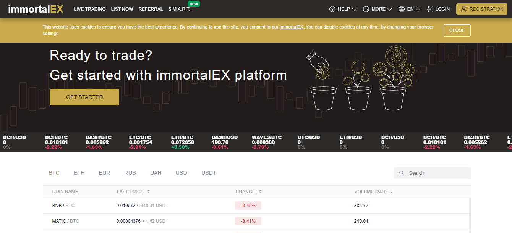Expand the Help dropdown chevron

[354, 9]
